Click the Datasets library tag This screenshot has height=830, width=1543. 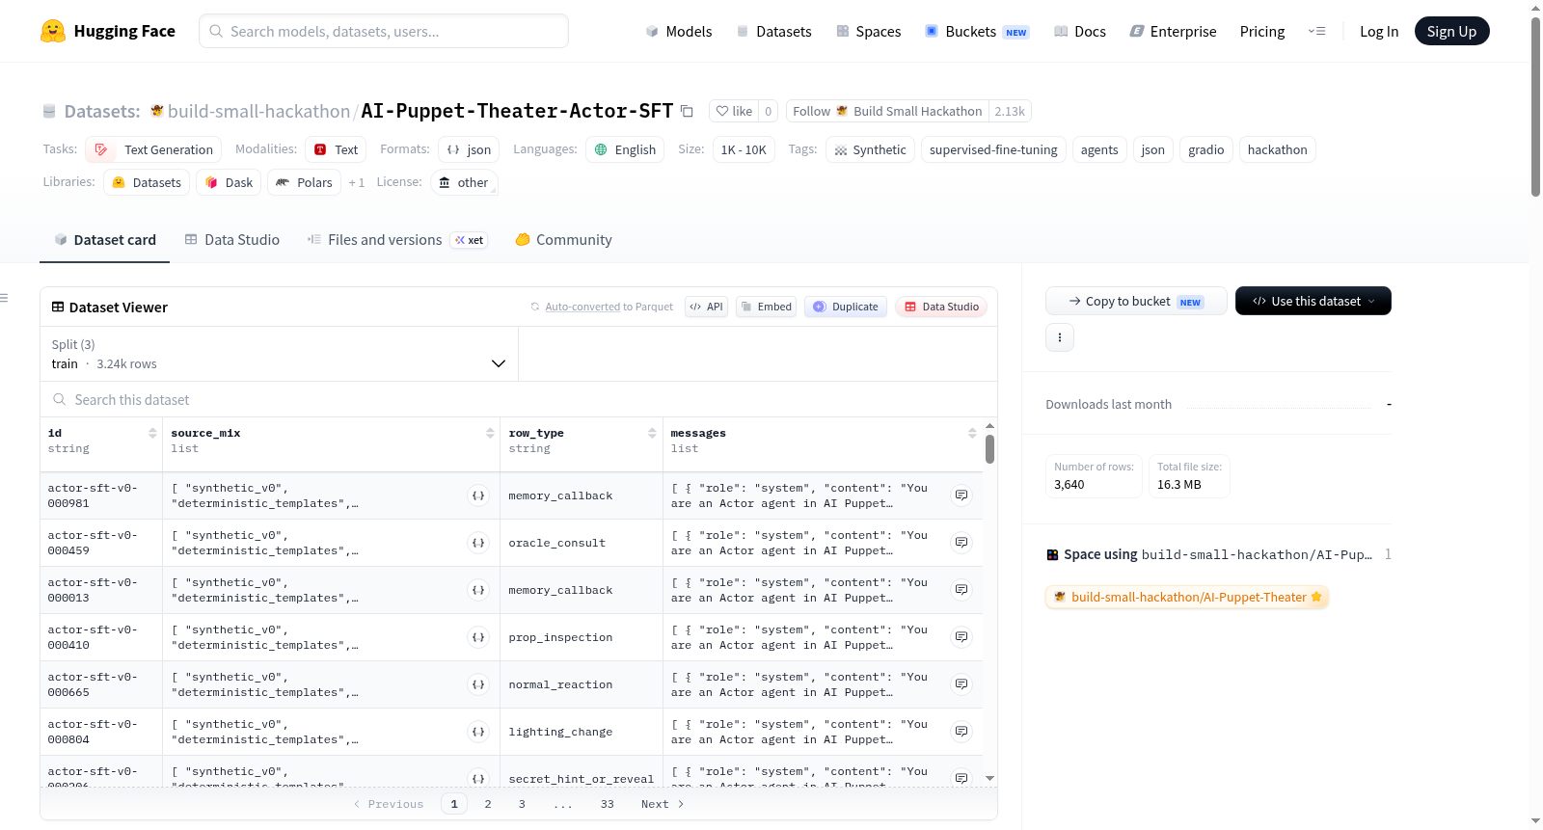[147, 182]
